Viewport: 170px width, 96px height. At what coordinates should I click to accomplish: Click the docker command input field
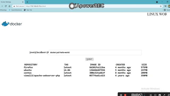point(95,53)
